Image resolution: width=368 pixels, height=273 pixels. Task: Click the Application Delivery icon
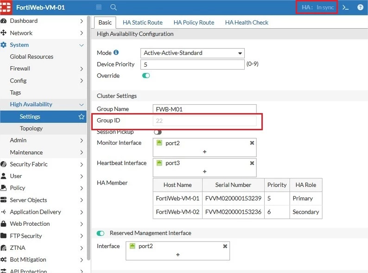pyautogui.click(x=4, y=212)
